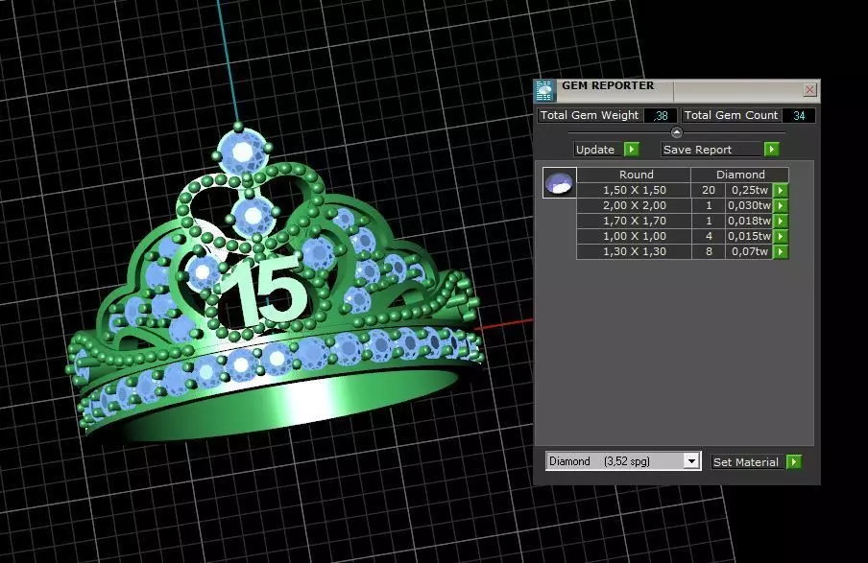This screenshot has height=563, width=868.
Task: Click the Round column header
Action: 636,175
